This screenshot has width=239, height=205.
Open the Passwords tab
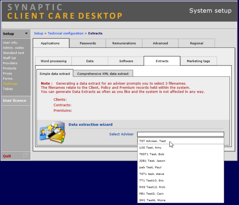pyautogui.click(x=88, y=43)
